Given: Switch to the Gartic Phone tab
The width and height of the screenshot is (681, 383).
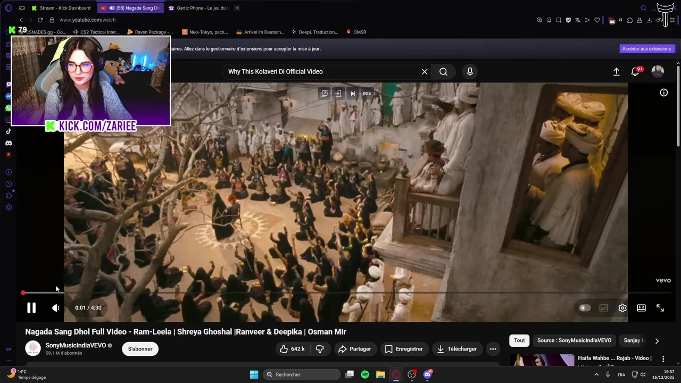Looking at the screenshot, I should pyautogui.click(x=198, y=8).
